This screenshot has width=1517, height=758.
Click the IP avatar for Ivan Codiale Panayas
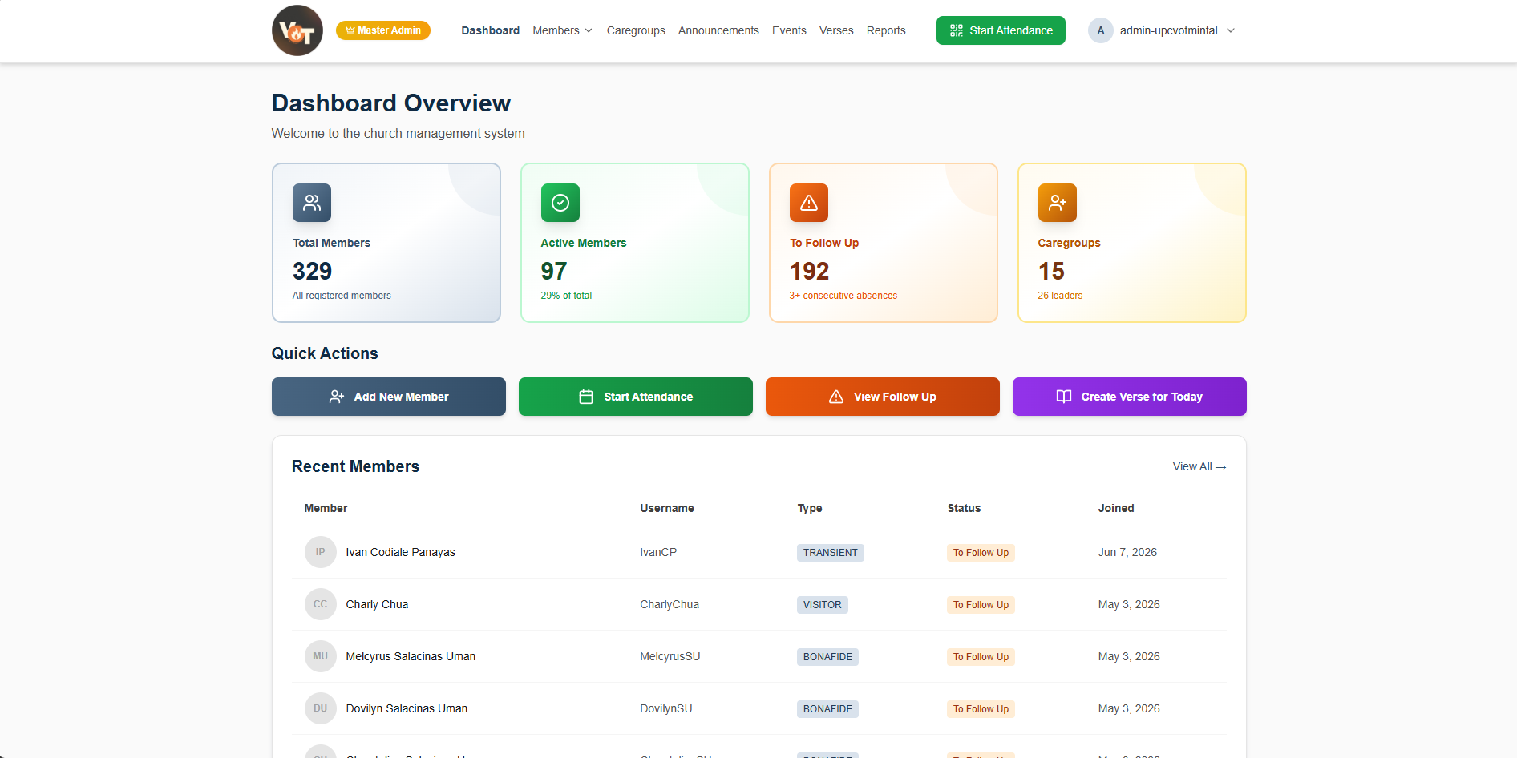(x=321, y=552)
